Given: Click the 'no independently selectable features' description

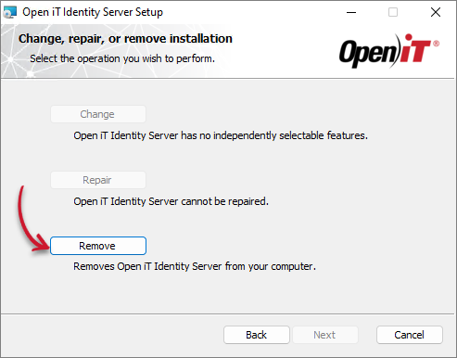Looking at the screenshot, I should click(x=221, y=135).
